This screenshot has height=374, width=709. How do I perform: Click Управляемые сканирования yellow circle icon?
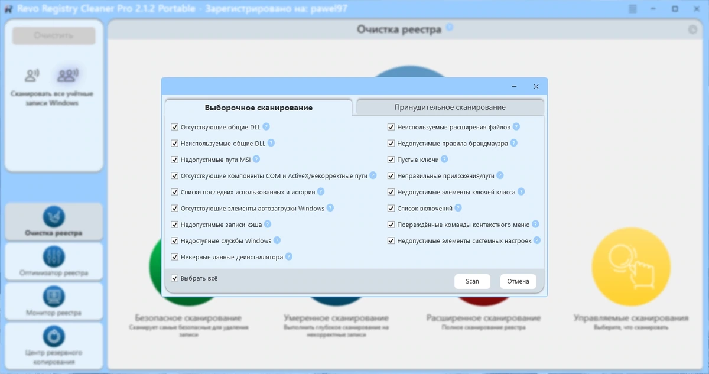tap(630, 268)
